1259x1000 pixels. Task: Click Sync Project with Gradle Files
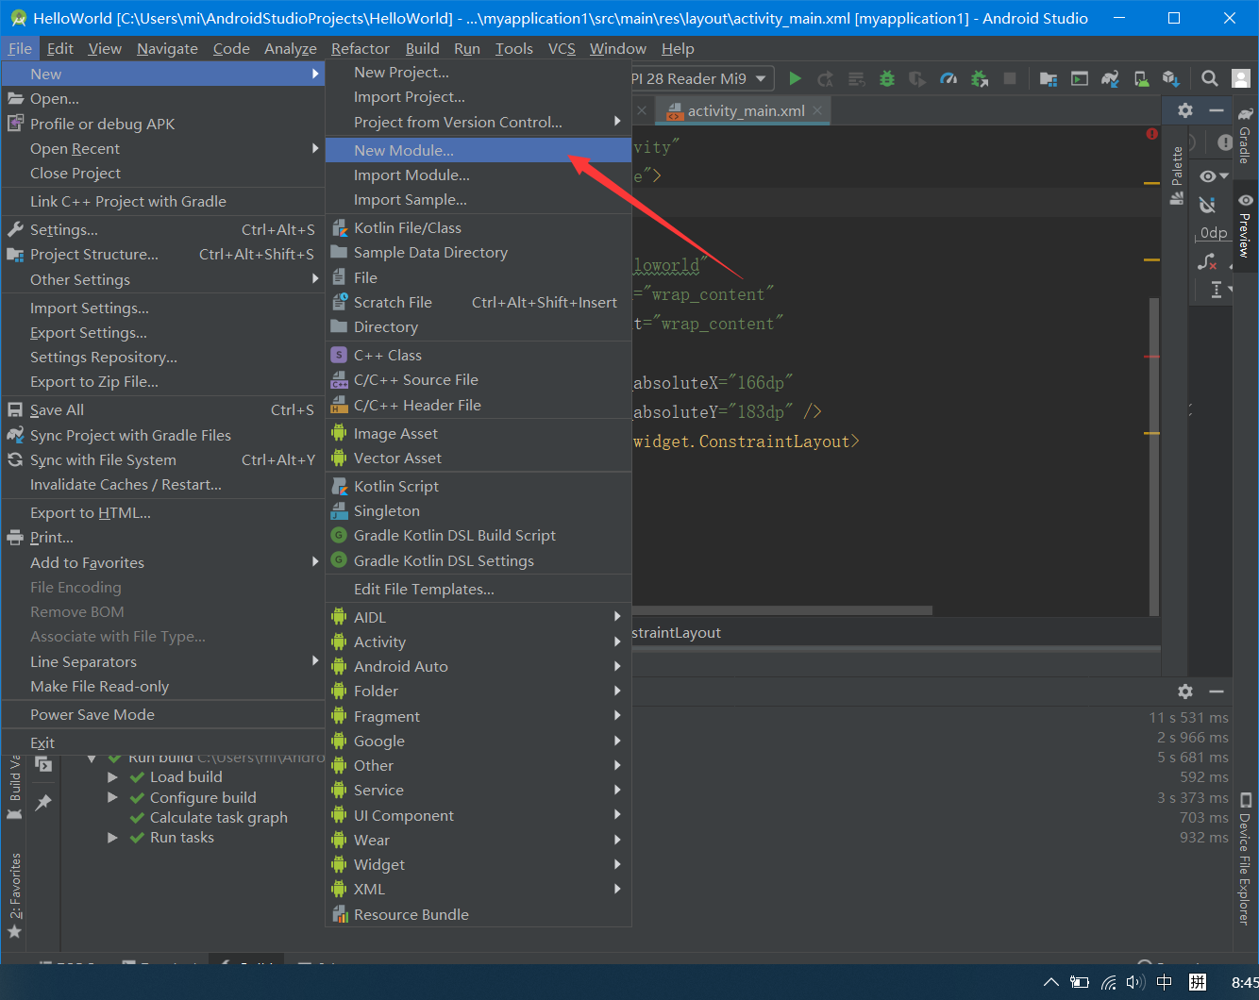[163, 435]
